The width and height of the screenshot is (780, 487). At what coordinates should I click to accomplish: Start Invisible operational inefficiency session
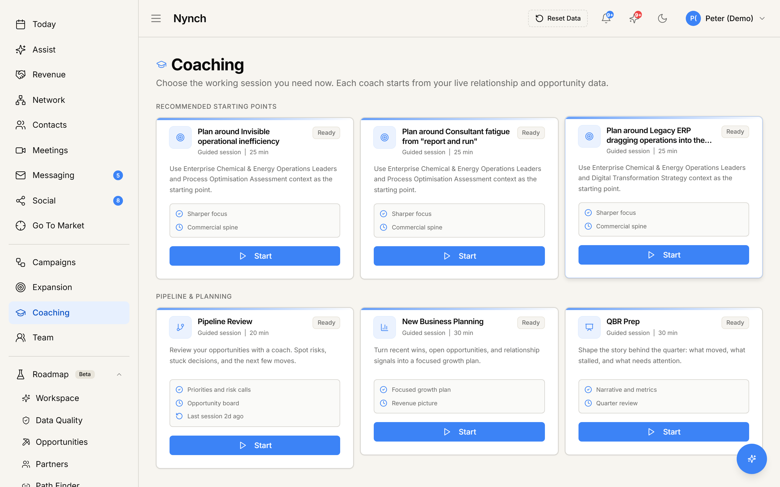pyautogui.click(x=255, y=256)
